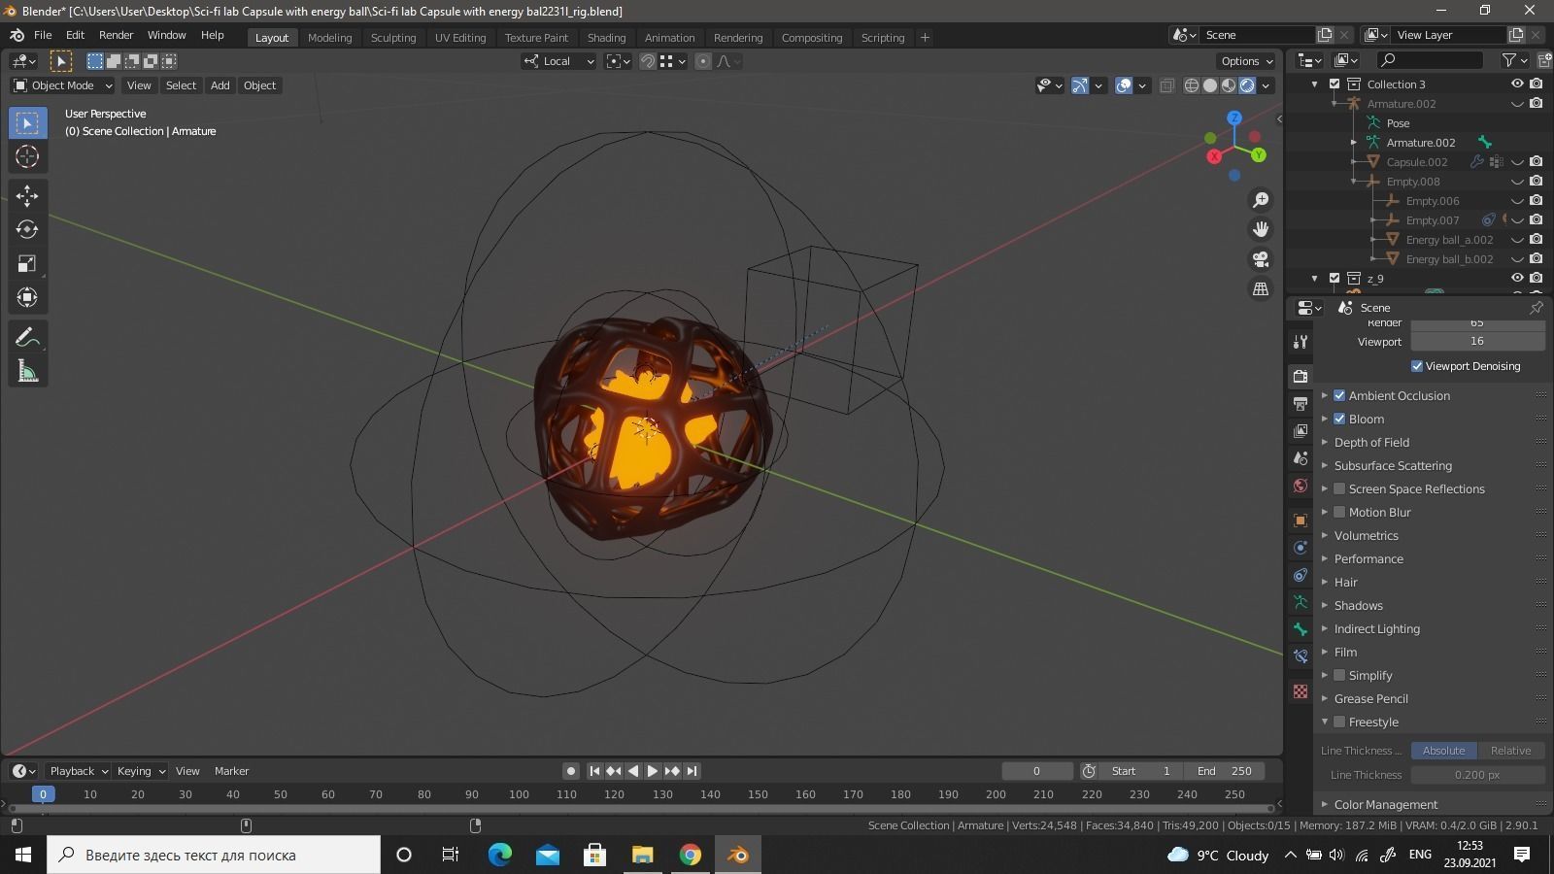Switch to the Animation workspace tab

click(x=669, y=38)
